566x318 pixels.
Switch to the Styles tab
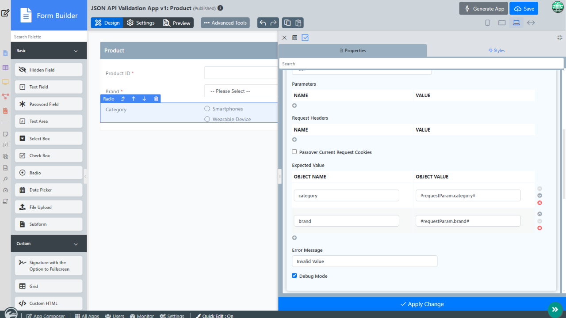pos(496,50)
